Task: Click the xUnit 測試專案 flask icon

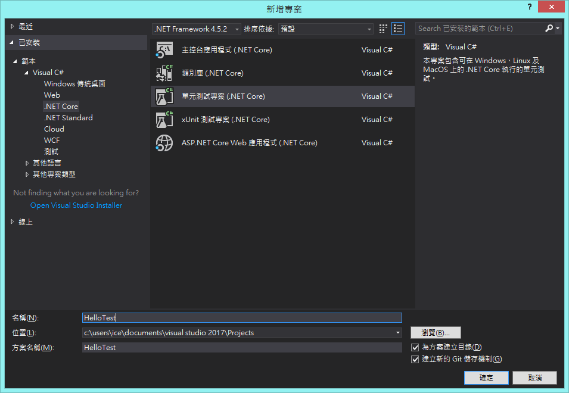Action: pyautogui.click(x=164, y=120)
